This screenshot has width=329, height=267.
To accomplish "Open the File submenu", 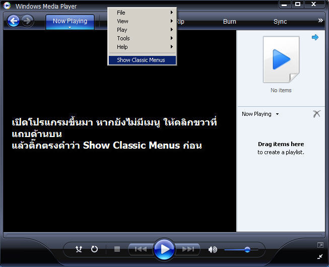I will coord(142,13).
